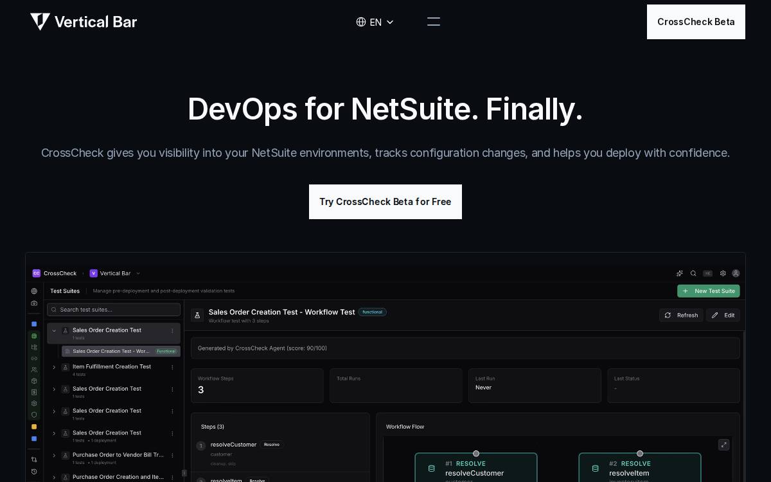Click the sparkles AI icon in app header
771x482 pixels.
(680, 273)
